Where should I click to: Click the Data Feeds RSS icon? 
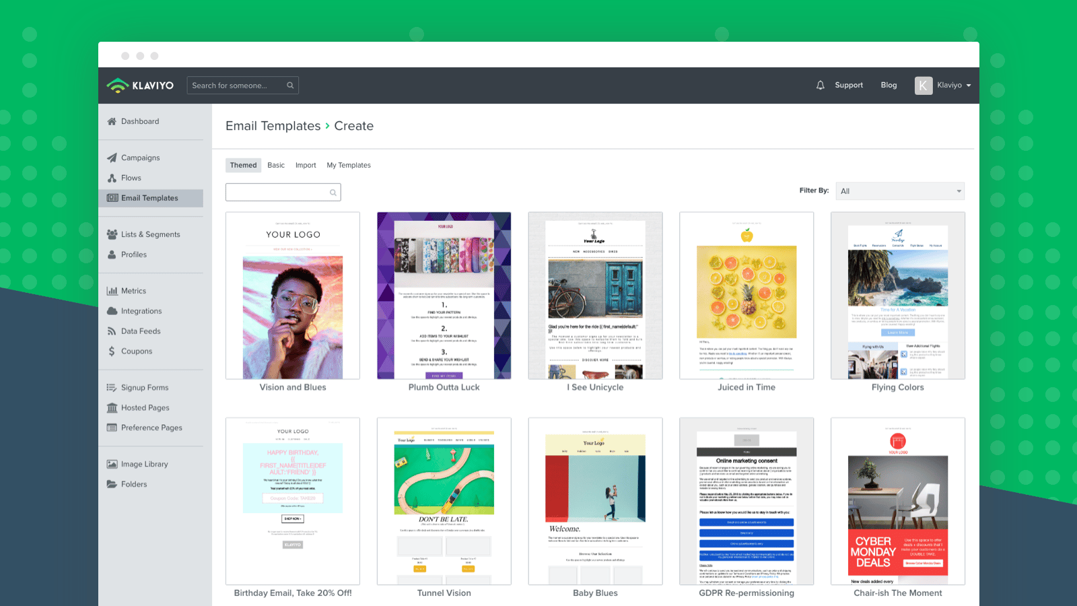(112, 331)
